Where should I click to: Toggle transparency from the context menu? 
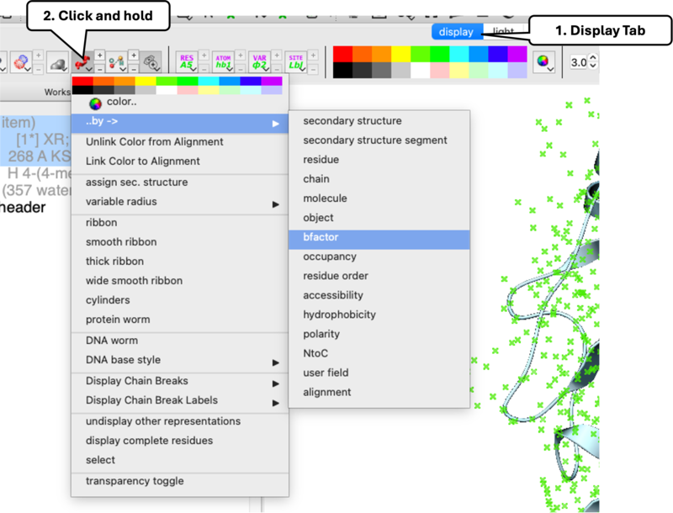point(135,481)
